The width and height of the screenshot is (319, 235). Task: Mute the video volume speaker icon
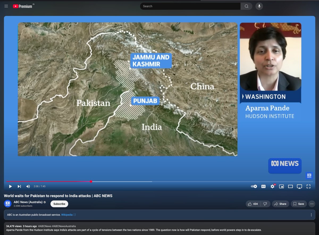coord(28,186)
